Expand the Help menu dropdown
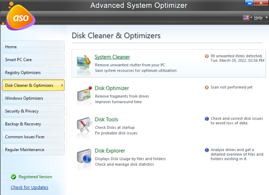Screen dimensions: 269x195 tap(258, 17)
